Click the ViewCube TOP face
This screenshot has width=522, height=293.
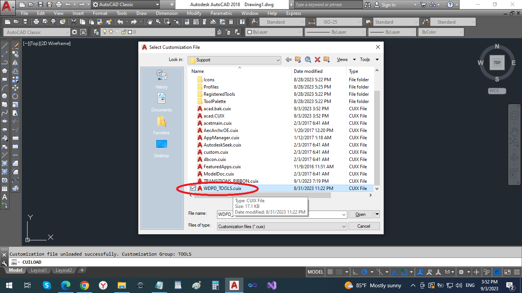point(497,63)
